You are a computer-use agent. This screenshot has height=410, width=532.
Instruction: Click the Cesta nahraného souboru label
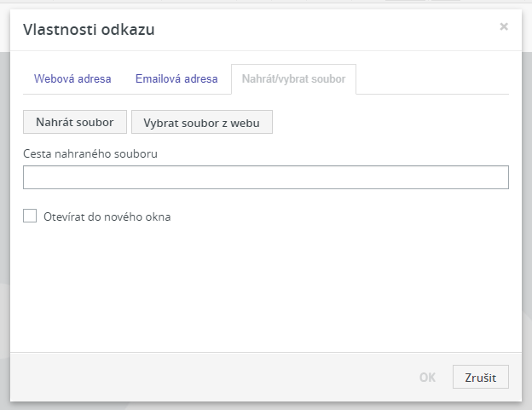pos(90,153)
